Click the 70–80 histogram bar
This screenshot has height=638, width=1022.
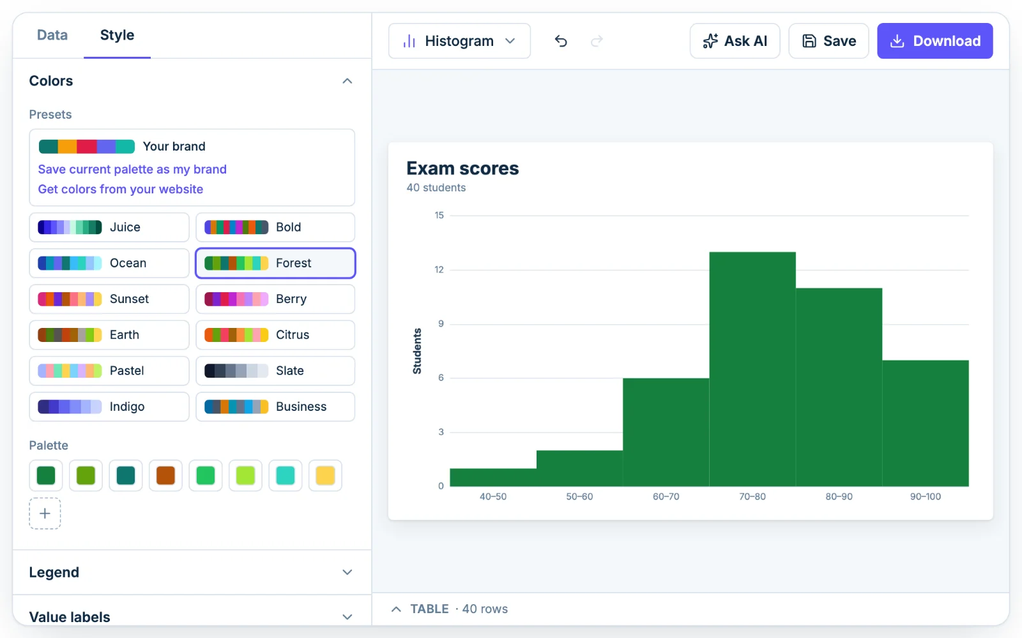point(752,369)
